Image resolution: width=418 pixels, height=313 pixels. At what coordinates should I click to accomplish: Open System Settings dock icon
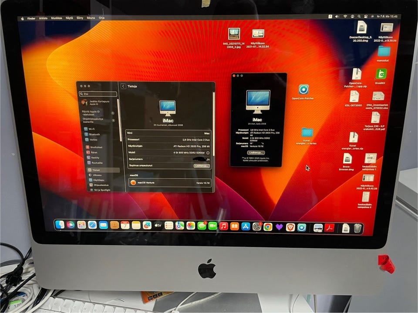pyautogui.click(x=257, y=226)
